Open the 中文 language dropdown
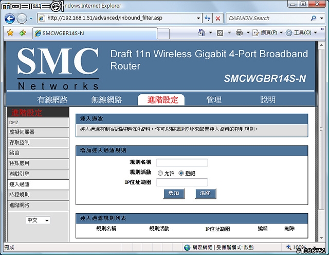Screen dimensions: 329x255 coord(38,220)
